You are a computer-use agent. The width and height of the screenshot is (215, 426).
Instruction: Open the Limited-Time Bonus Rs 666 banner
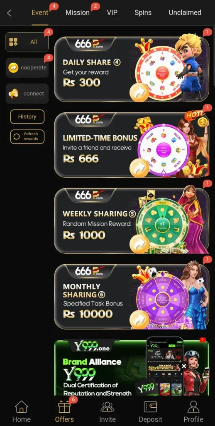[132, 145]
